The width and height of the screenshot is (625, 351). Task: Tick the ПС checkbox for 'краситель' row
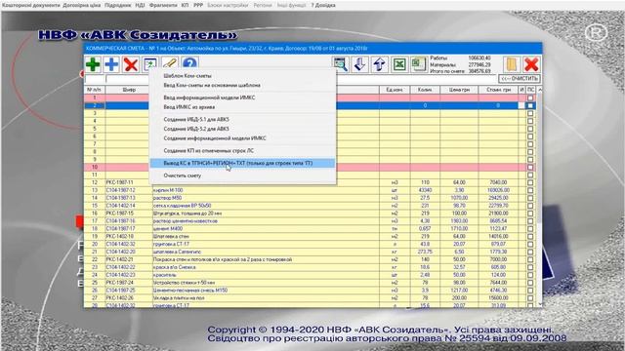point(530,275)
